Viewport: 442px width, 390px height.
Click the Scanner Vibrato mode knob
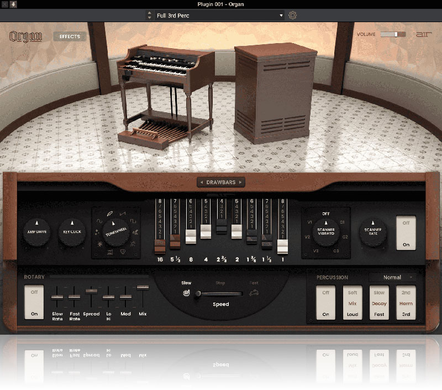(326, 232)
